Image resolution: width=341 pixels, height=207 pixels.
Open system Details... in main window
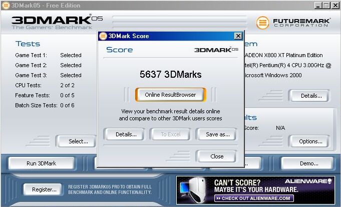309,96
